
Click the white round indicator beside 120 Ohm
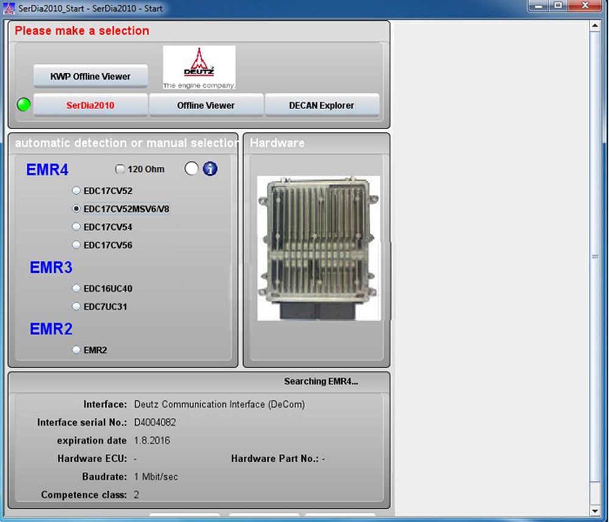[x=191, y=169]
